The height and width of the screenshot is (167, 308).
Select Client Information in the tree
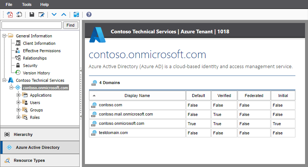(39, 43)
